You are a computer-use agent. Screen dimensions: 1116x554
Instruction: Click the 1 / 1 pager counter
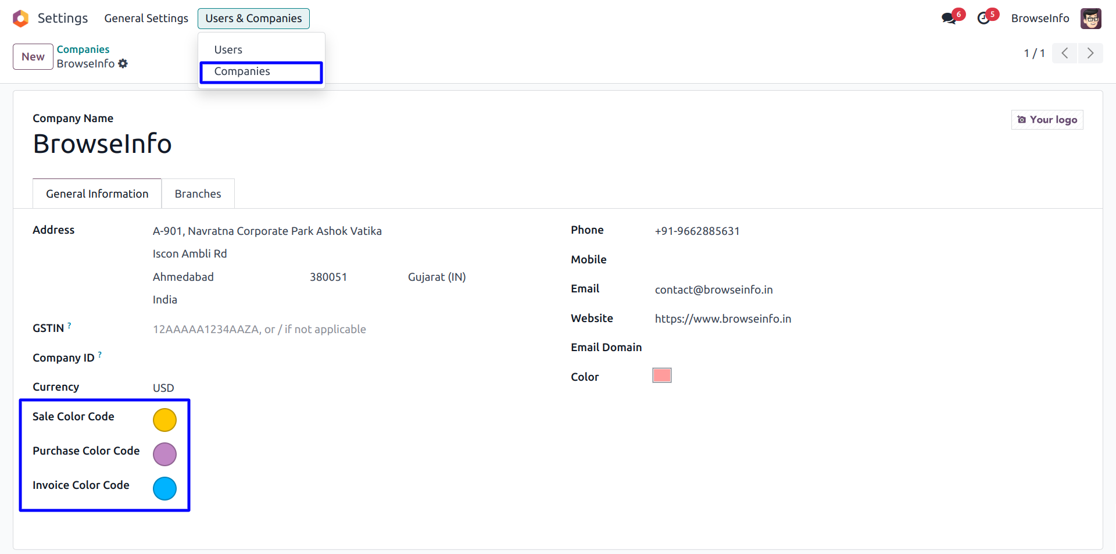click(1035, 53)
